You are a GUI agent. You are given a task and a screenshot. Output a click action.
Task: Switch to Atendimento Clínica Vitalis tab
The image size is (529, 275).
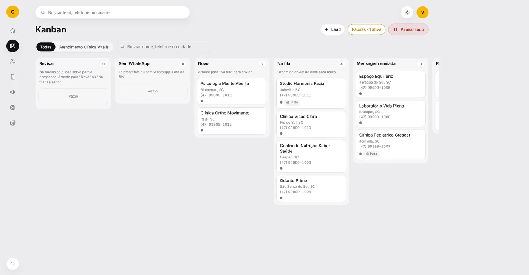(x=84, y=47)
